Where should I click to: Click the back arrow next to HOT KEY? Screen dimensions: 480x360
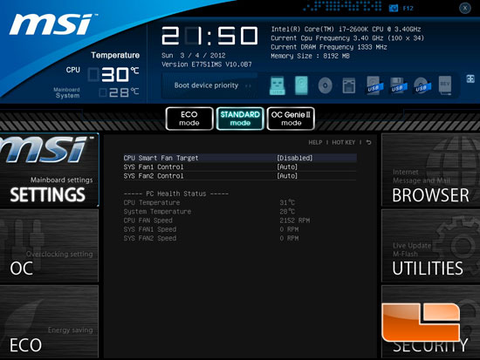[x=369, y=142]
